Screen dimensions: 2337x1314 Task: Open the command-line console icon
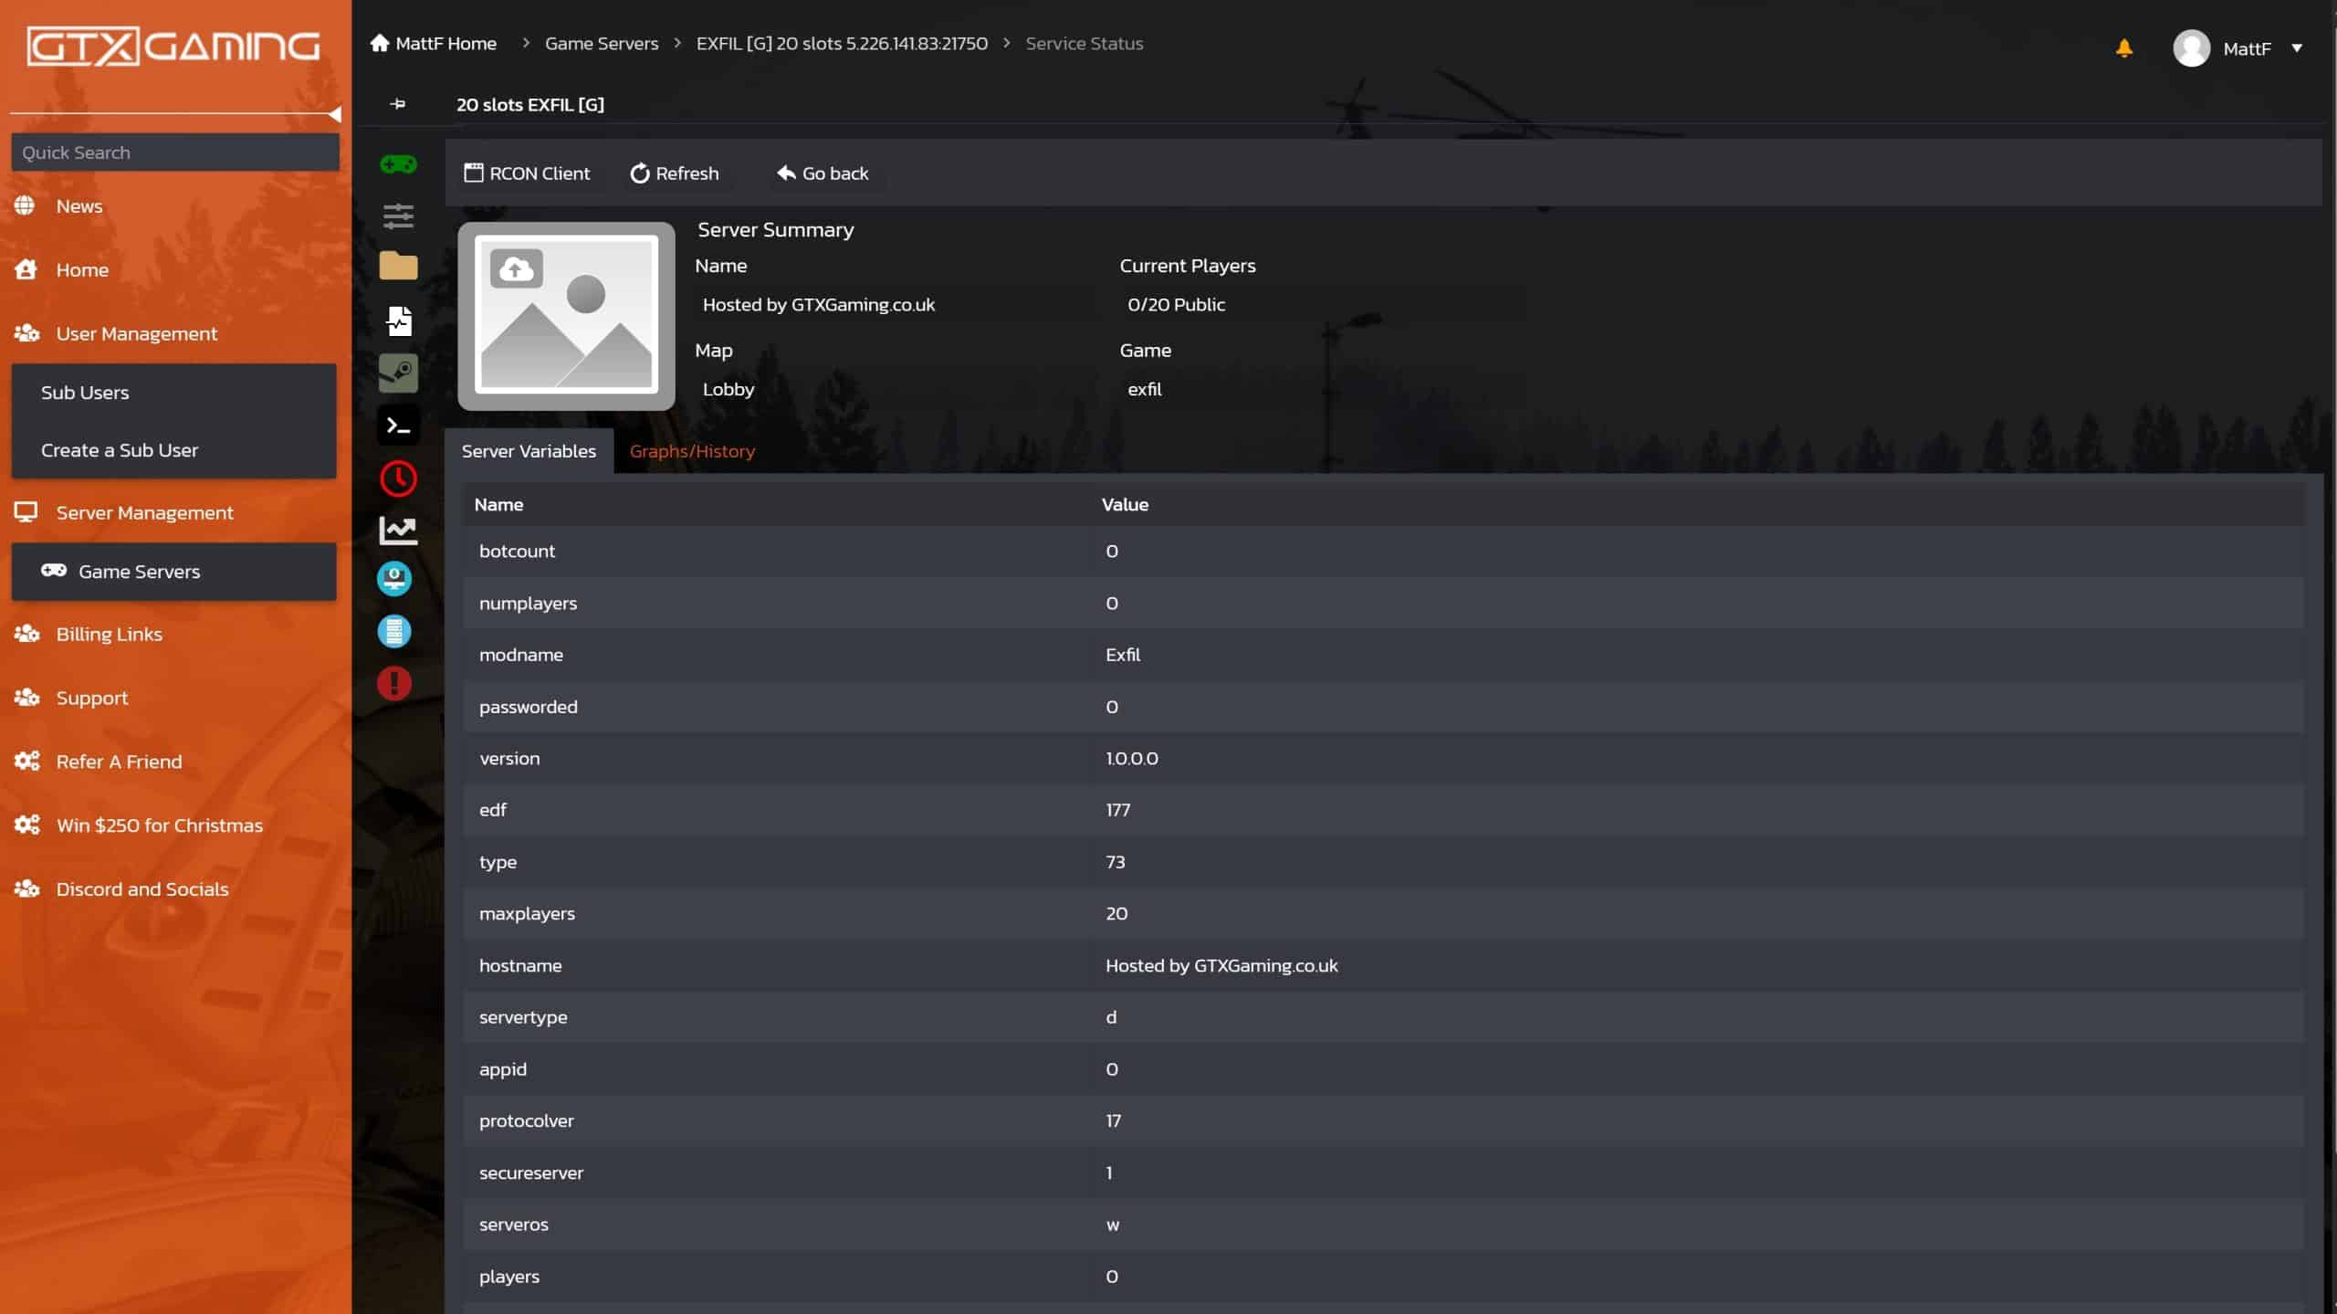[398, 426]
